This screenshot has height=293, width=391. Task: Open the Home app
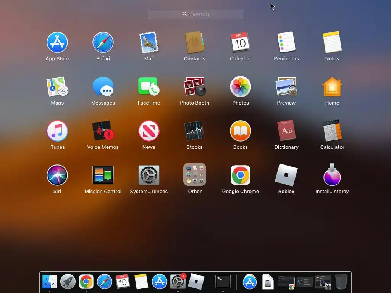[332, 87]
